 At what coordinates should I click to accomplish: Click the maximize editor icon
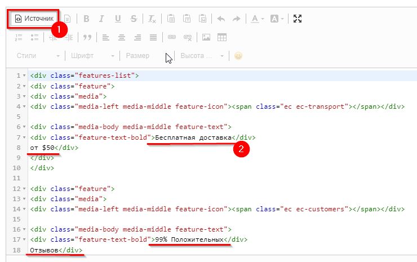click(x=298, y=19)
